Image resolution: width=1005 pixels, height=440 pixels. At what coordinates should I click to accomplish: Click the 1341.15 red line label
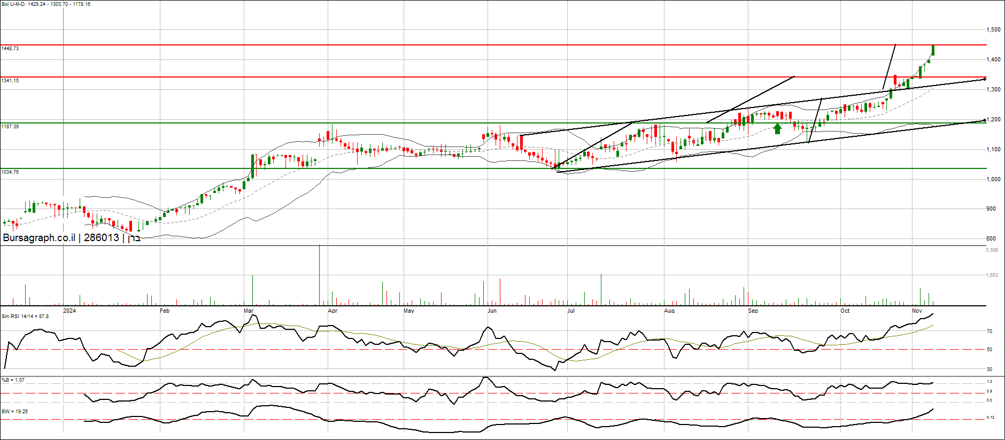[10, 81]
